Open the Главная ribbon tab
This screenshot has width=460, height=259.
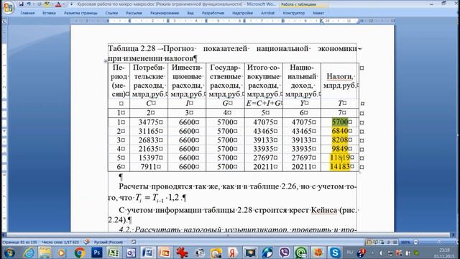click(x=27, y=13)
